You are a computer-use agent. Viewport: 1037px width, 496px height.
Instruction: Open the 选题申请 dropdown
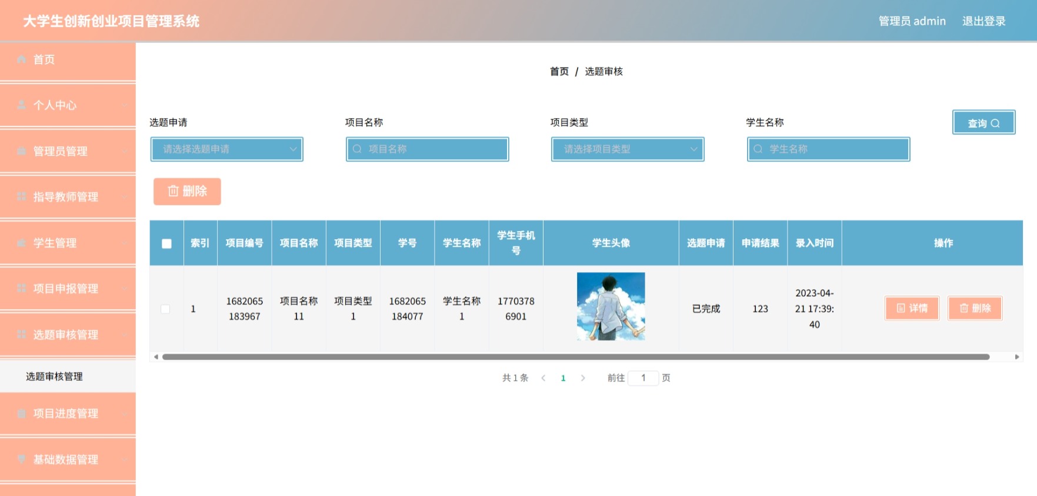227,149
